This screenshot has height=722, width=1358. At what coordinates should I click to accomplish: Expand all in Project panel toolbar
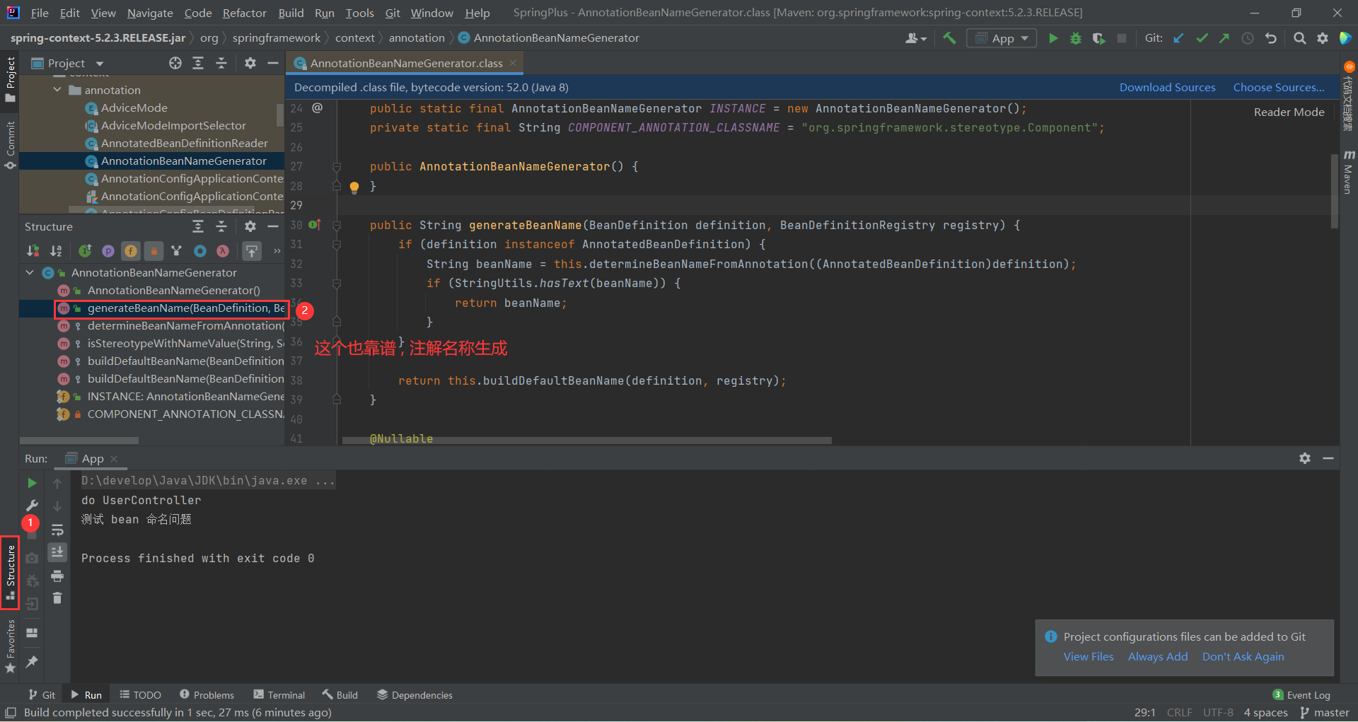[x=198, y=63]
